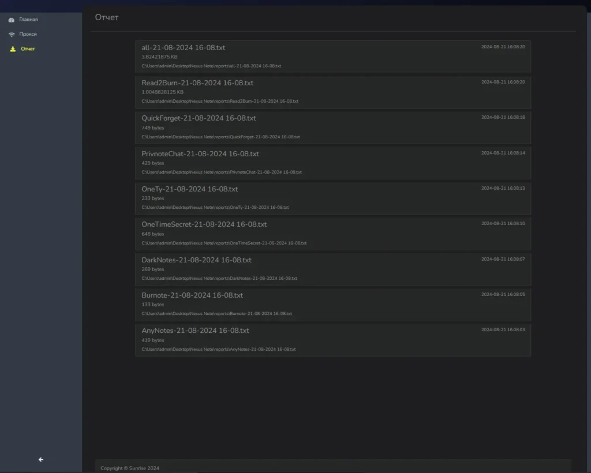591x473 pixels.
Task: Switch to the Прокси section
Action: click(28, 34)
